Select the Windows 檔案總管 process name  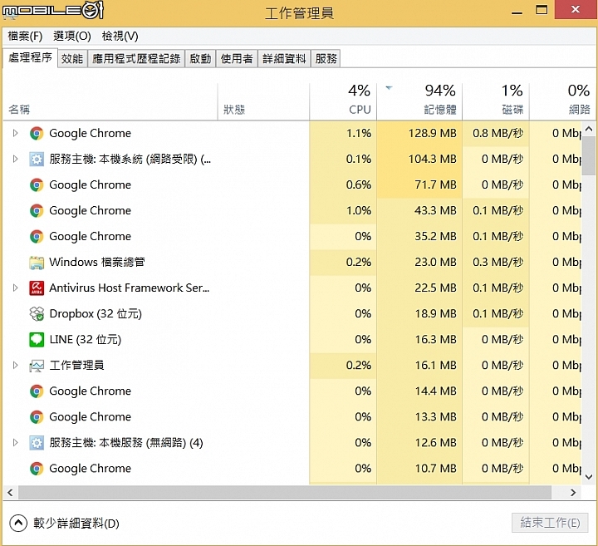pos(97,262)
